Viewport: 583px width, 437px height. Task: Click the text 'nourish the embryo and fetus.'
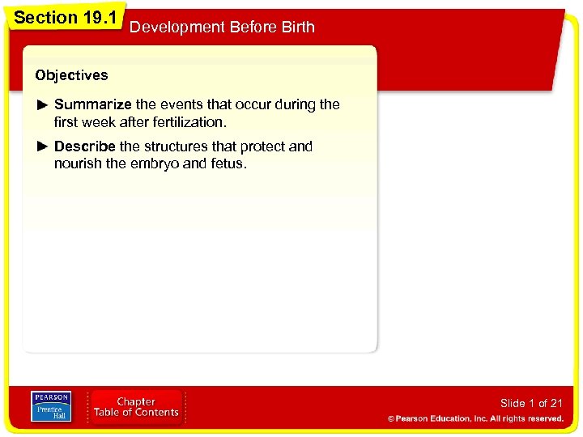(151, 163)
